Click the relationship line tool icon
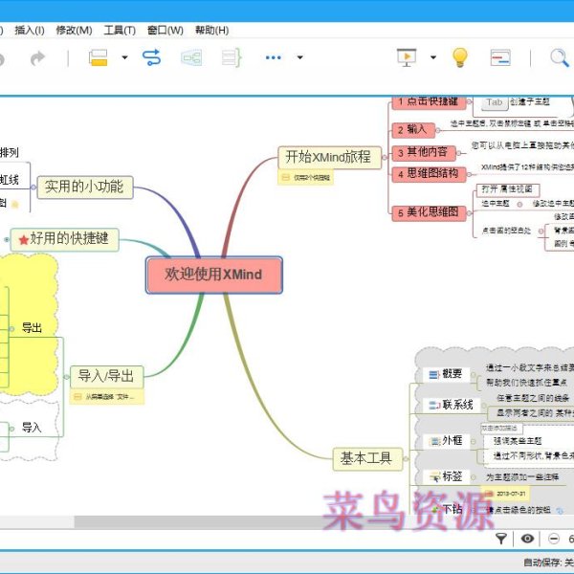The width and height of the screenshot is (574, 574). (151, 57)
